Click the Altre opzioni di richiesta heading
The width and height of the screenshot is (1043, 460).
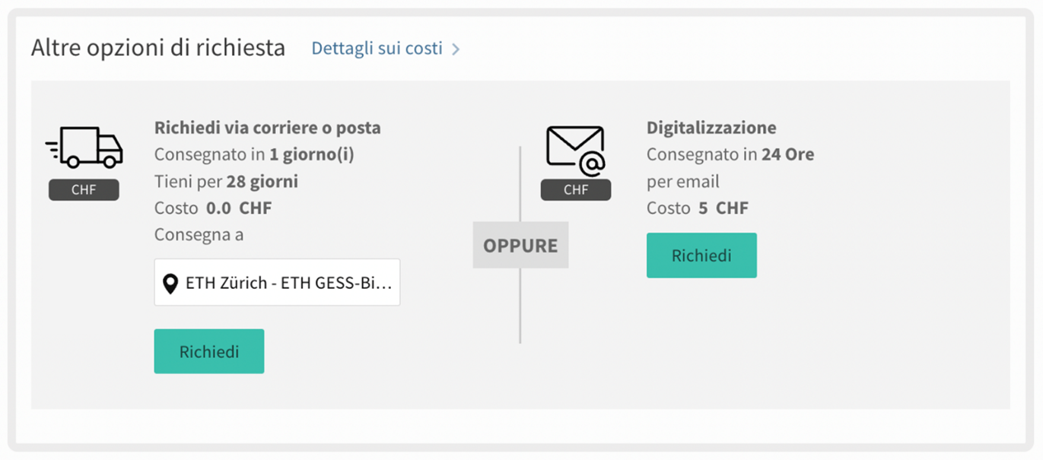point(158,48)
